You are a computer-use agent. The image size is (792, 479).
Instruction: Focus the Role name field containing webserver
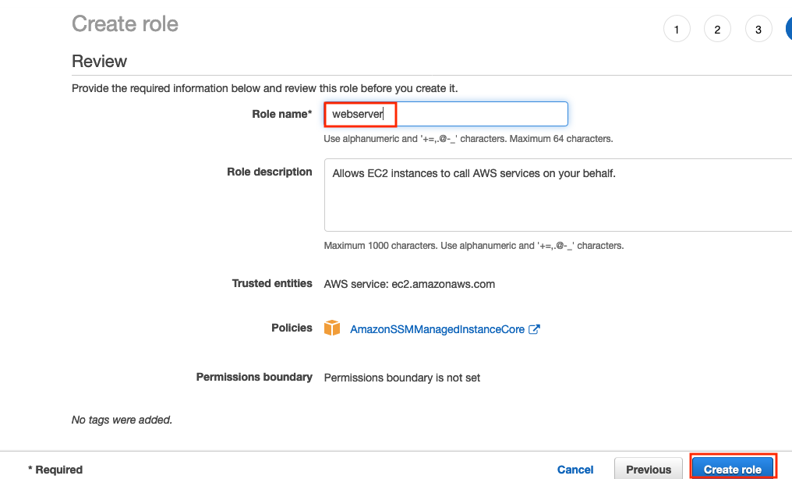(x=446, y=114)
